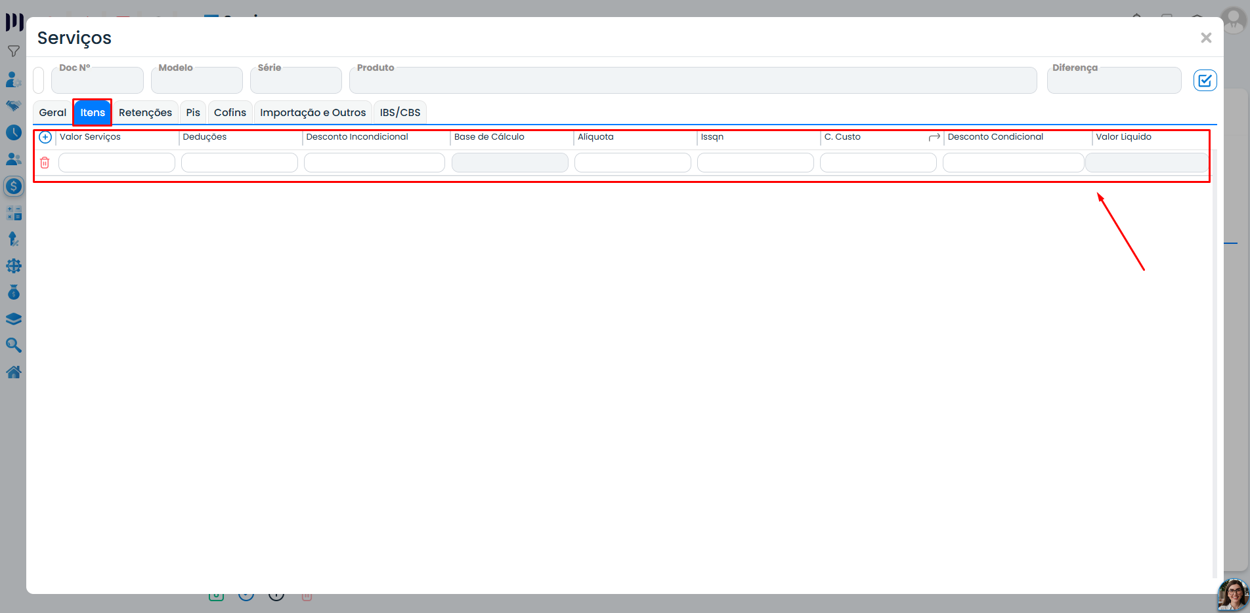The width and height of the screenshot is (1250, 613).
Task: Click the arrow icon next to C. Custo
Action: click(x=934, y=137)
